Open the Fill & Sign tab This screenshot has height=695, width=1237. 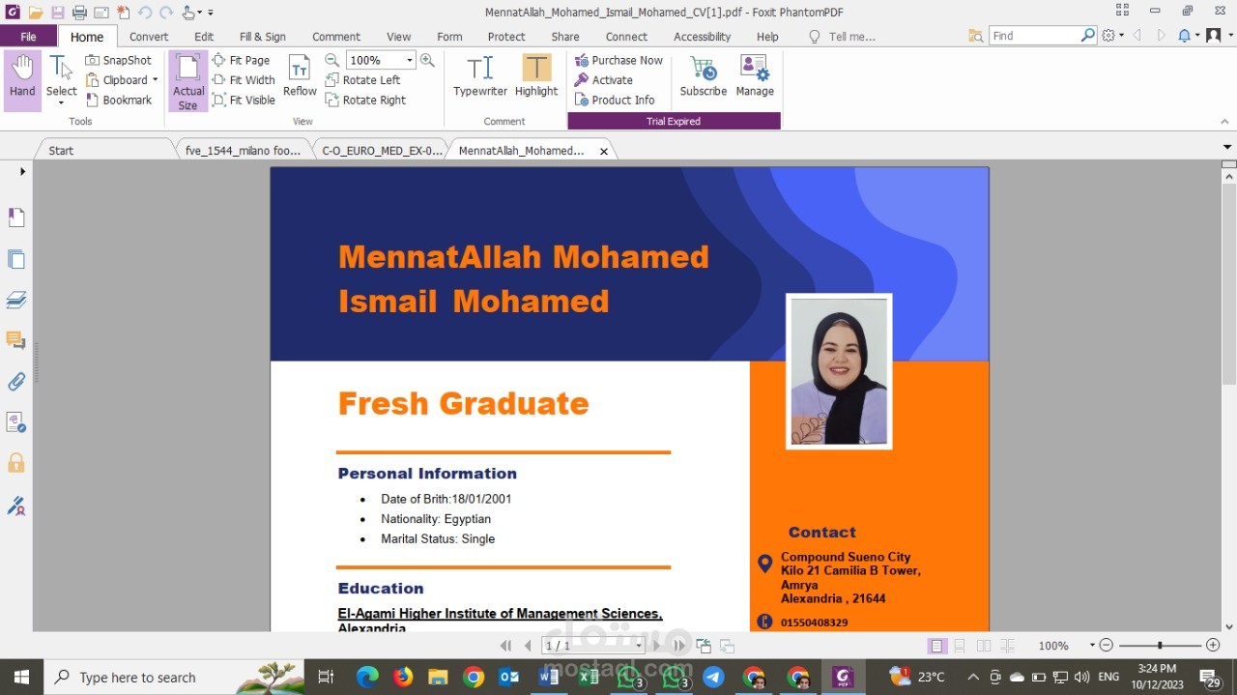coord(263,37)
